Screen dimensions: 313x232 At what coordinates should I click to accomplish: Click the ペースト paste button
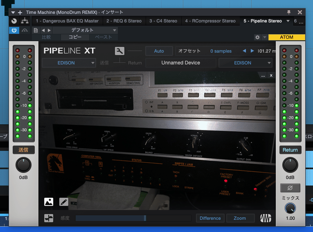point(104,37)
